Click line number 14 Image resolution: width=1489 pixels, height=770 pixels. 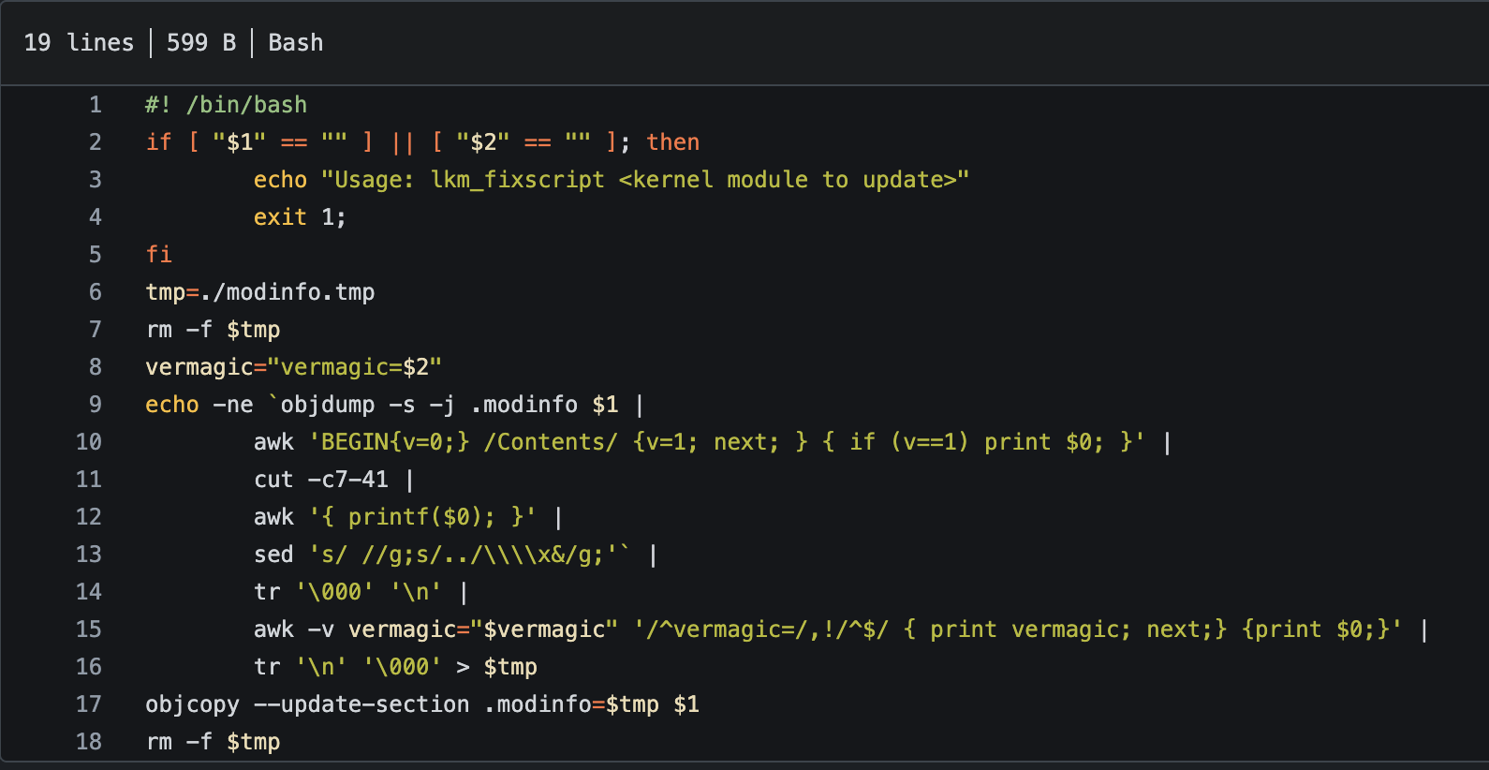89,592
